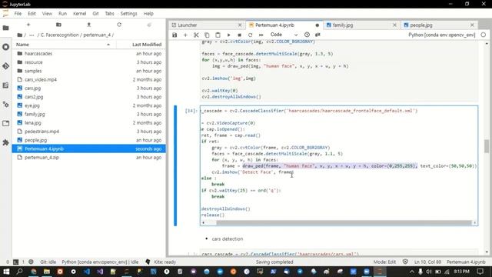The height and width of the screenshot is (277, 492).
Task: Open Windows Start menu
Action: coord(6,272)
